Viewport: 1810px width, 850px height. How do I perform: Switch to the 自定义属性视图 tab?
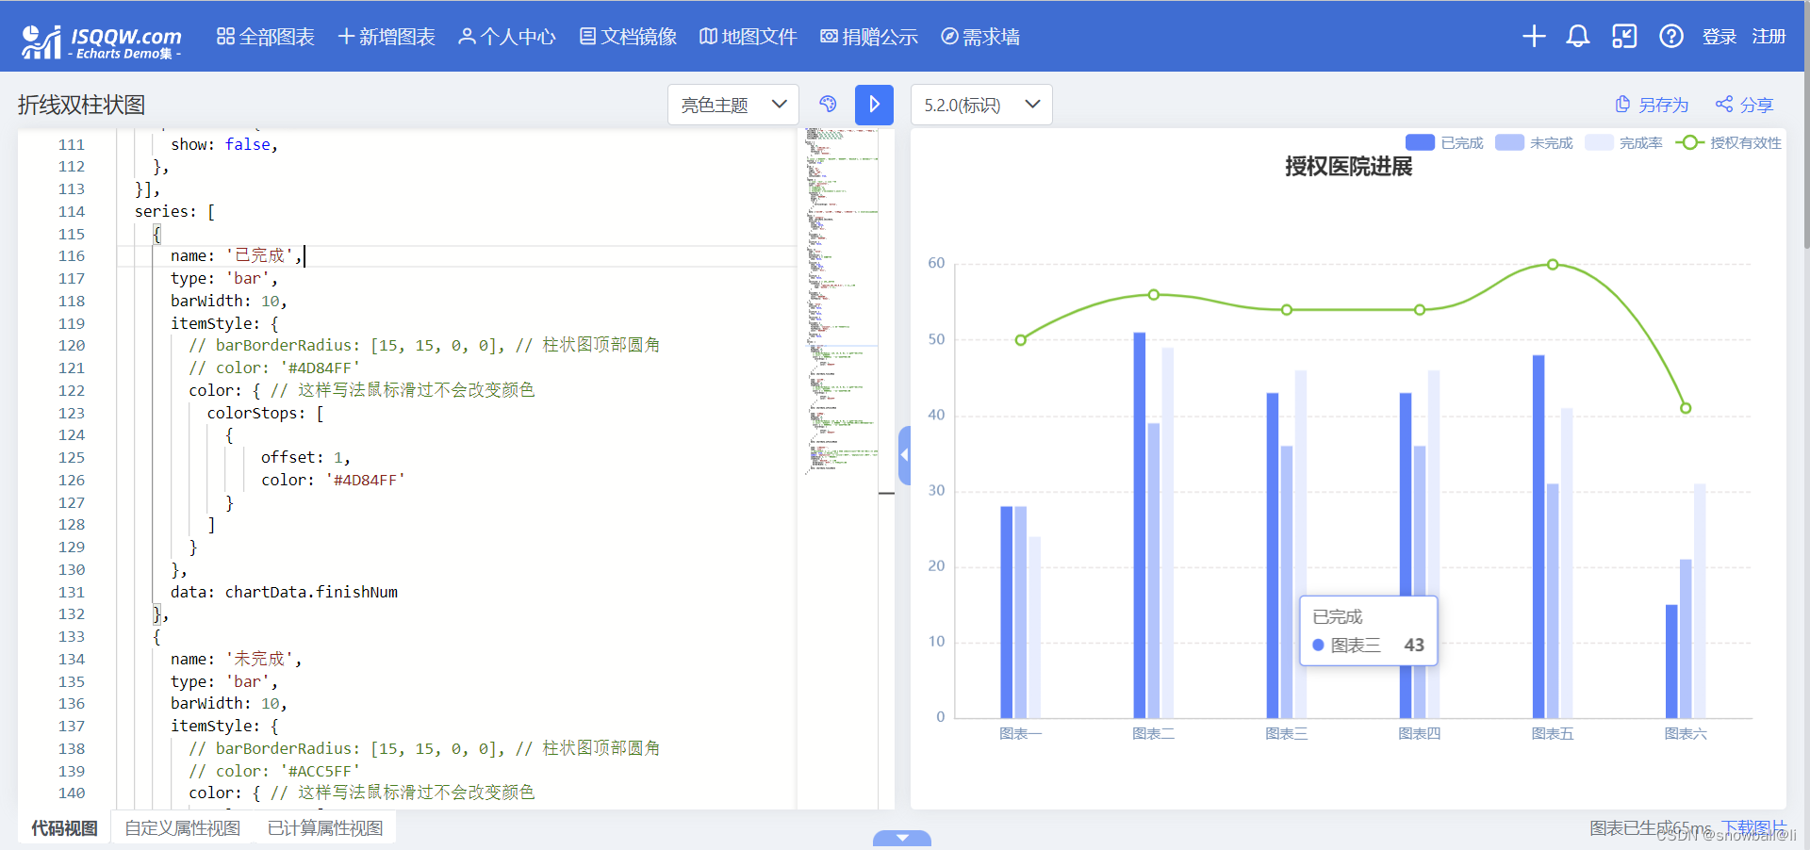click(x=182, y=827)
